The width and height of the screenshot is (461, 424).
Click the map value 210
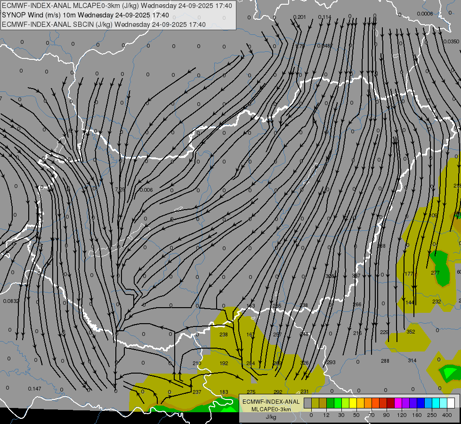pos(197,363)
